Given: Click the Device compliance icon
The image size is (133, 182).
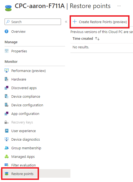Looking at the screenshot, I should (6, 96).
